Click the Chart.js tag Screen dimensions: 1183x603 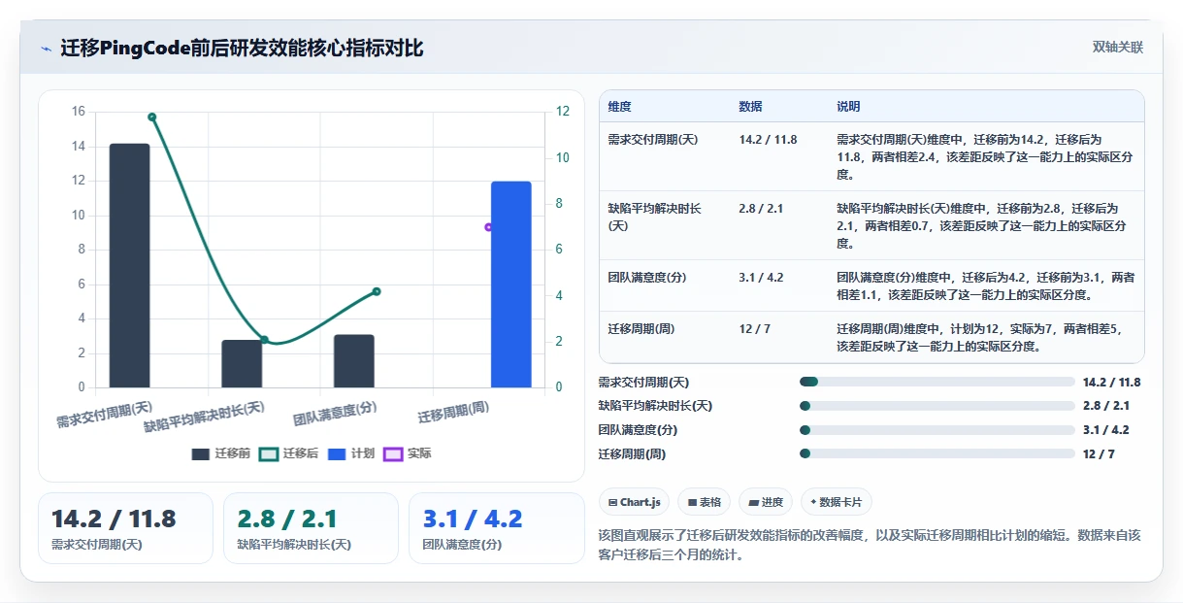(634, 502)
